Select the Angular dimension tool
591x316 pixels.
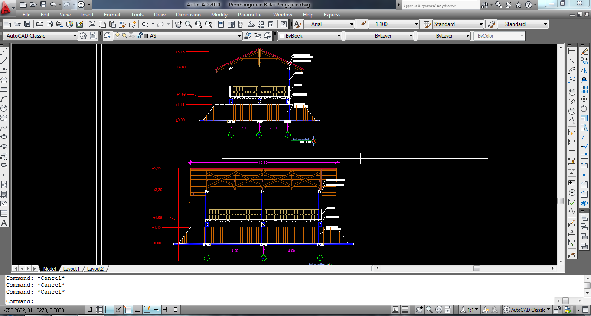pyautogui.click(x=572, y=120)
